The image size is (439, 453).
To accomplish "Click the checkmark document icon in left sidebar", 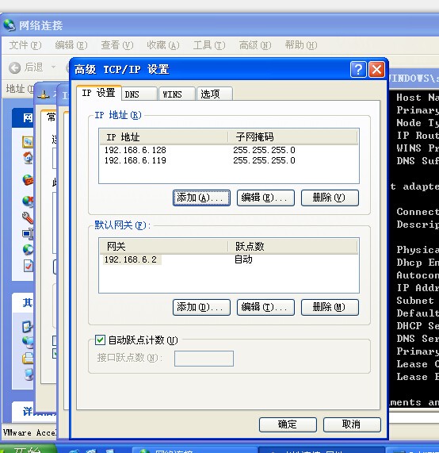I will tap(29, 266).
